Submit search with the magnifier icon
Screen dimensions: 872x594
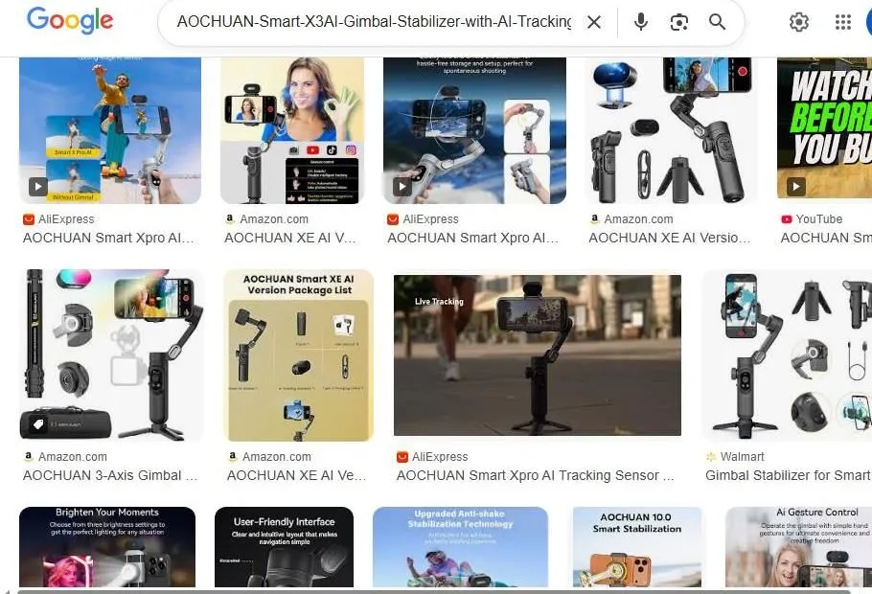click(x=718, y=22)
